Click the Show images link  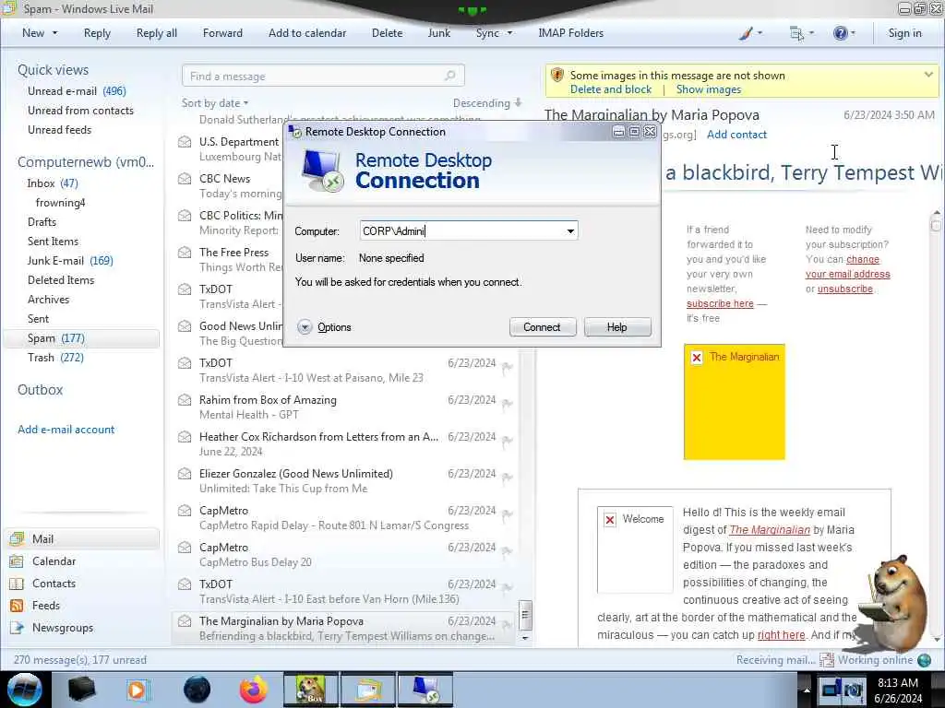(x=708, y=89)
